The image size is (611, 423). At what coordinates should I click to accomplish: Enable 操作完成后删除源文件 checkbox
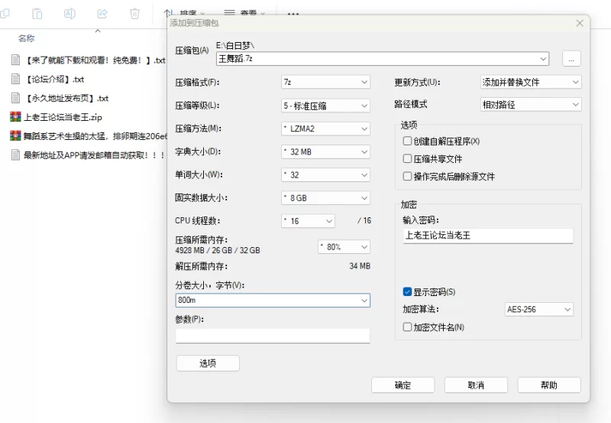click(407, 176)
